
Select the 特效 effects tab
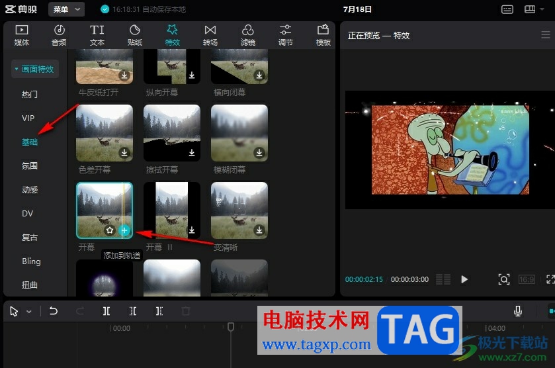[x=173, y=35]
